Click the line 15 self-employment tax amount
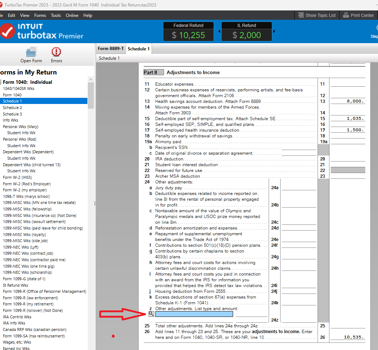 [x=348, y=119]
